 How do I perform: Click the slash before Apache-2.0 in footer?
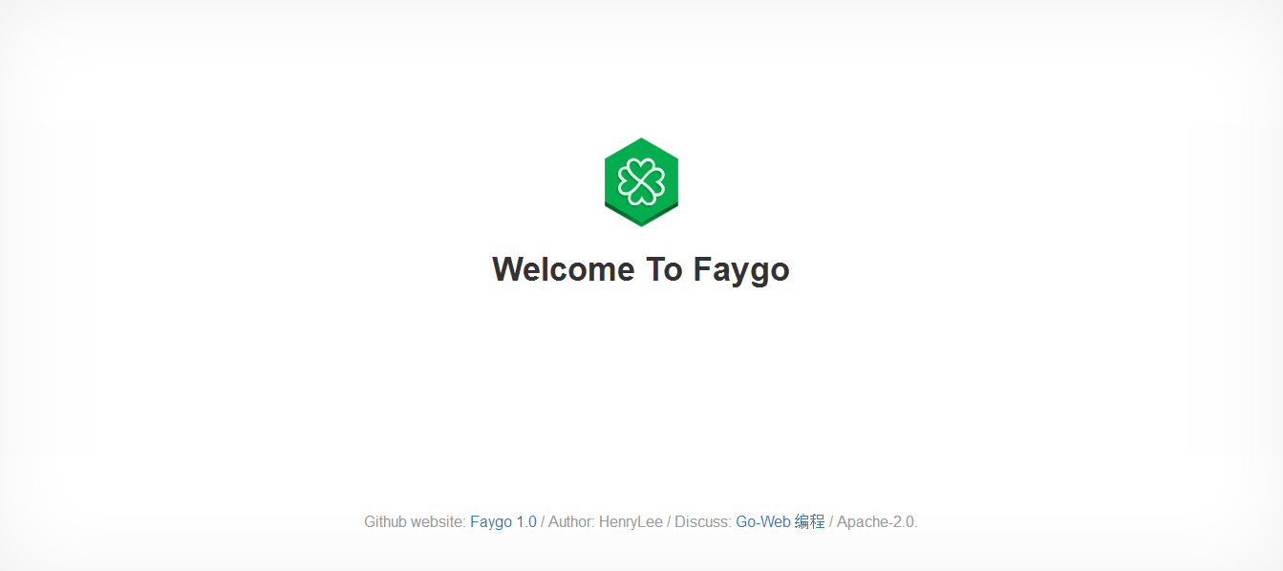(831, 521)
